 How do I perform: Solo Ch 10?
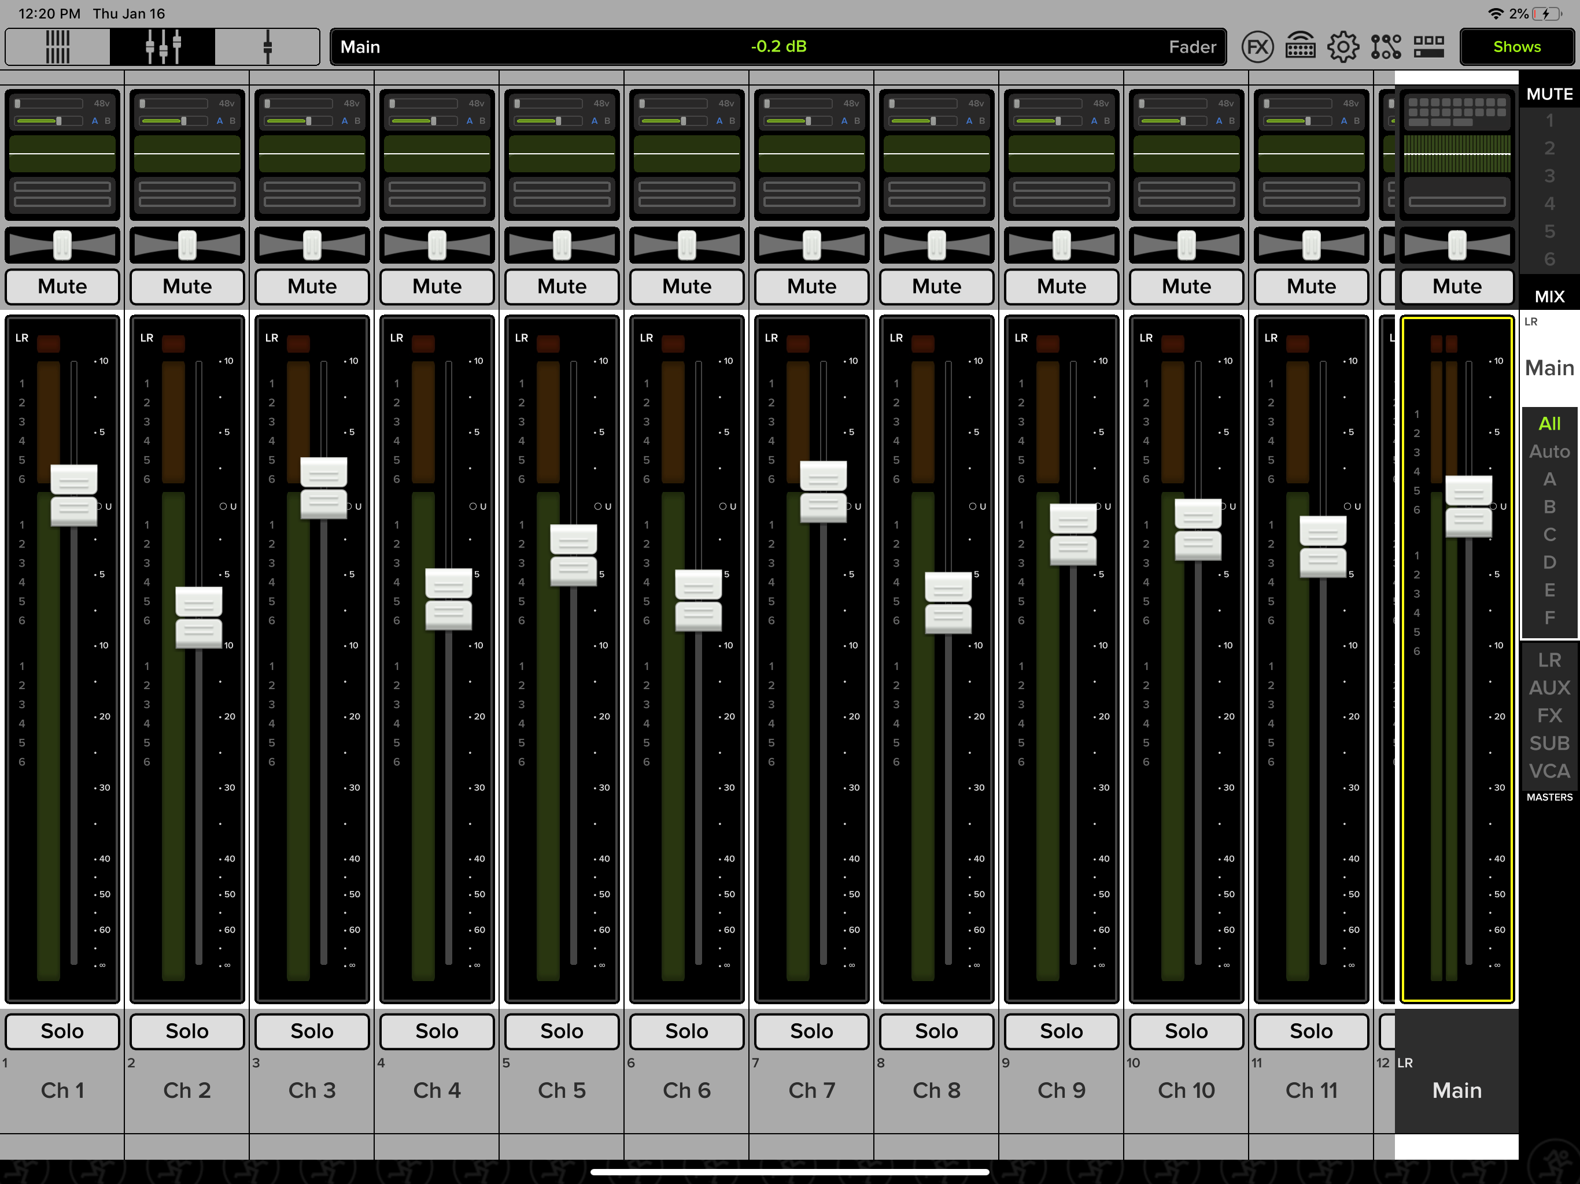point(1186,1031)
